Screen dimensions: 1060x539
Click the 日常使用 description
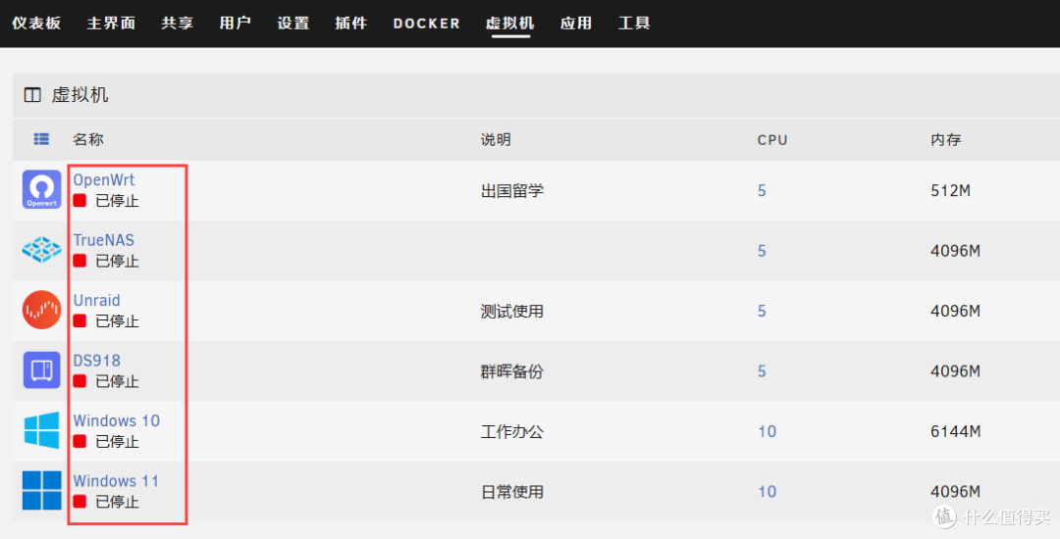[511, 492]
